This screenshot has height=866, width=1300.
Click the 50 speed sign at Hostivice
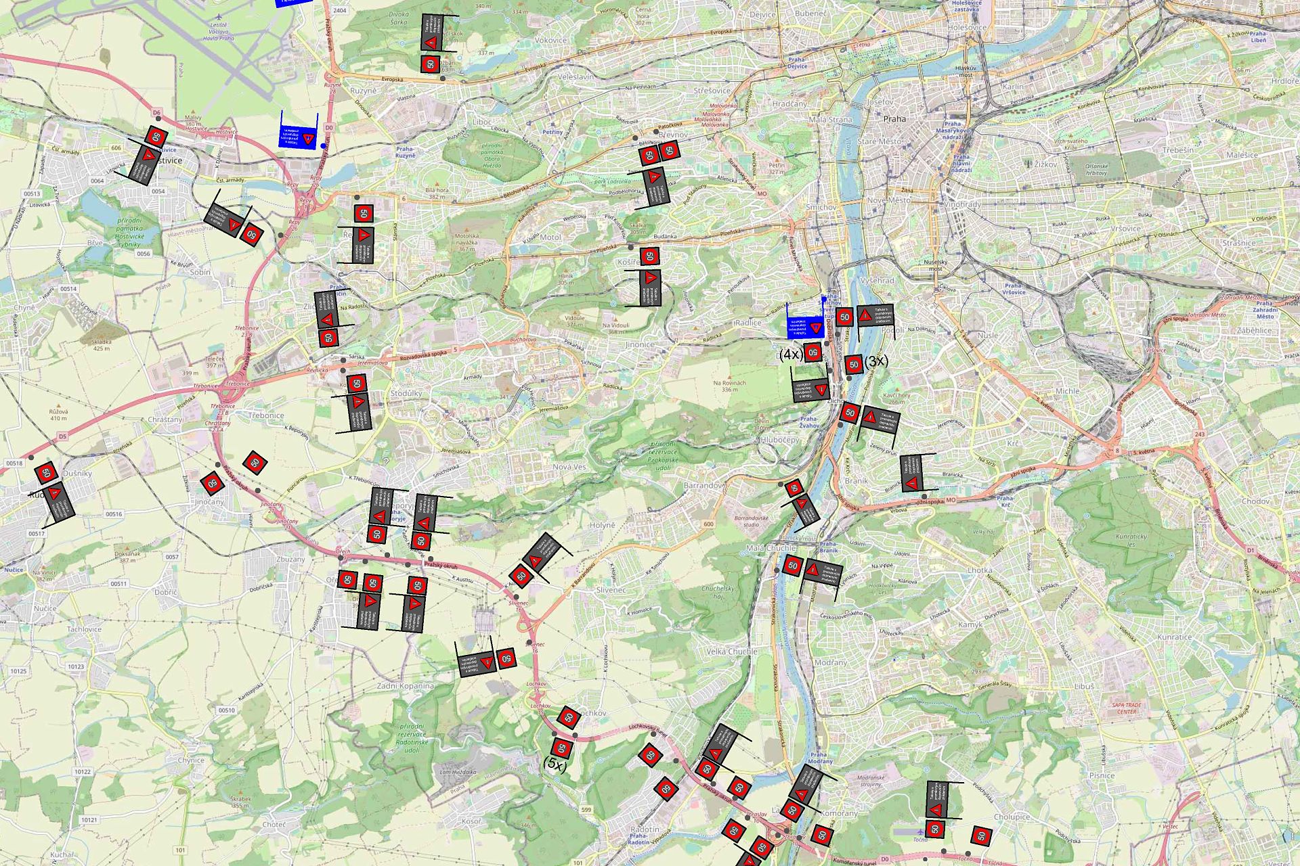tap(156, 136)
